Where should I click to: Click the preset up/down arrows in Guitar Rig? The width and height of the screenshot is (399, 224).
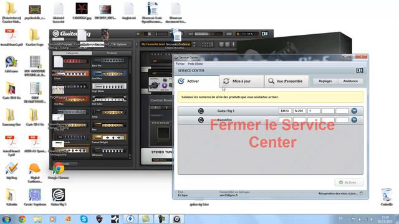[194, 44]
